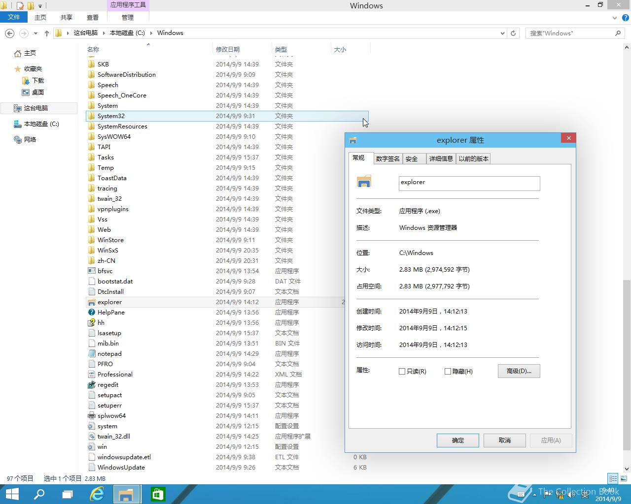This screenshot has height=504, width=631.
Task: Switch to the 共享 ribbon tab
Action: point(66,17)
